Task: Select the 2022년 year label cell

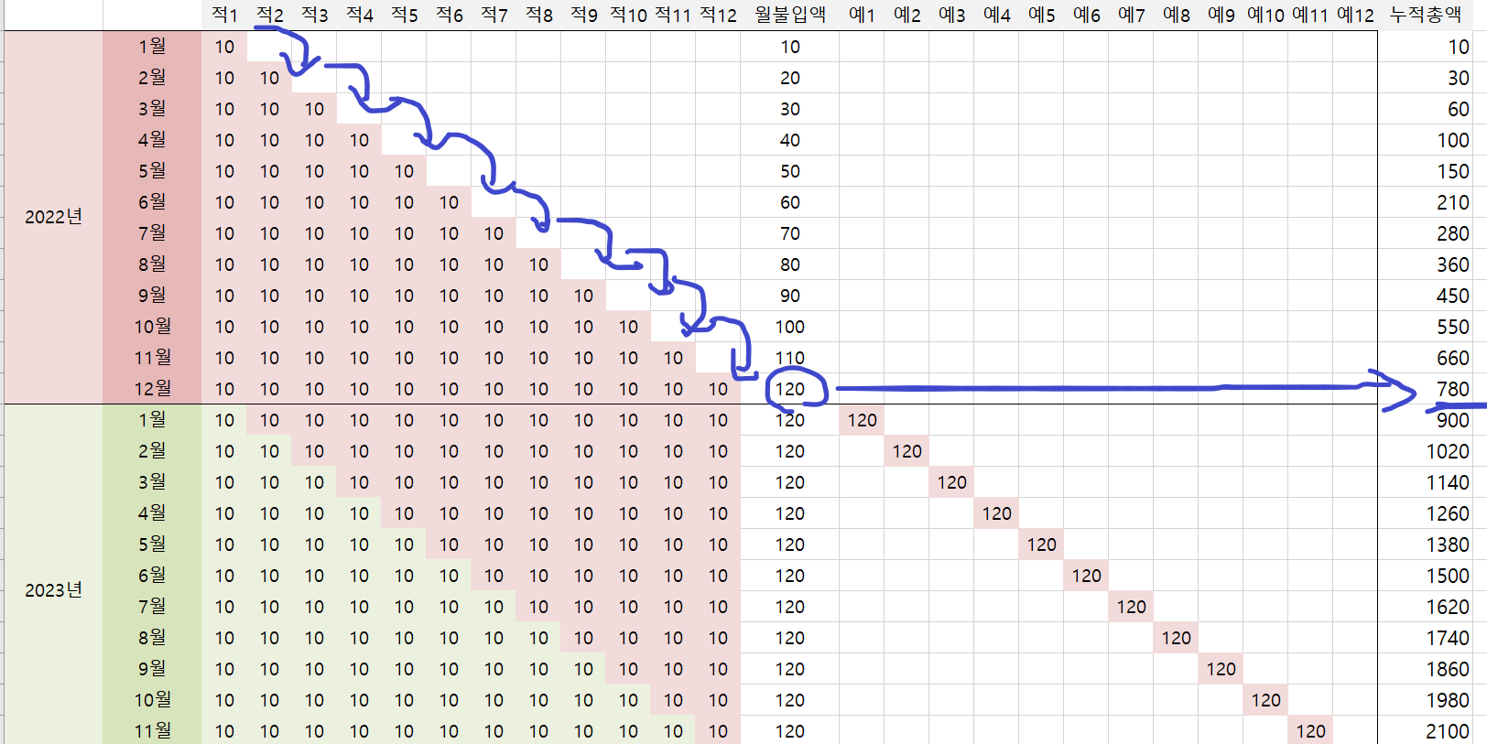Action: coord(53,217)
